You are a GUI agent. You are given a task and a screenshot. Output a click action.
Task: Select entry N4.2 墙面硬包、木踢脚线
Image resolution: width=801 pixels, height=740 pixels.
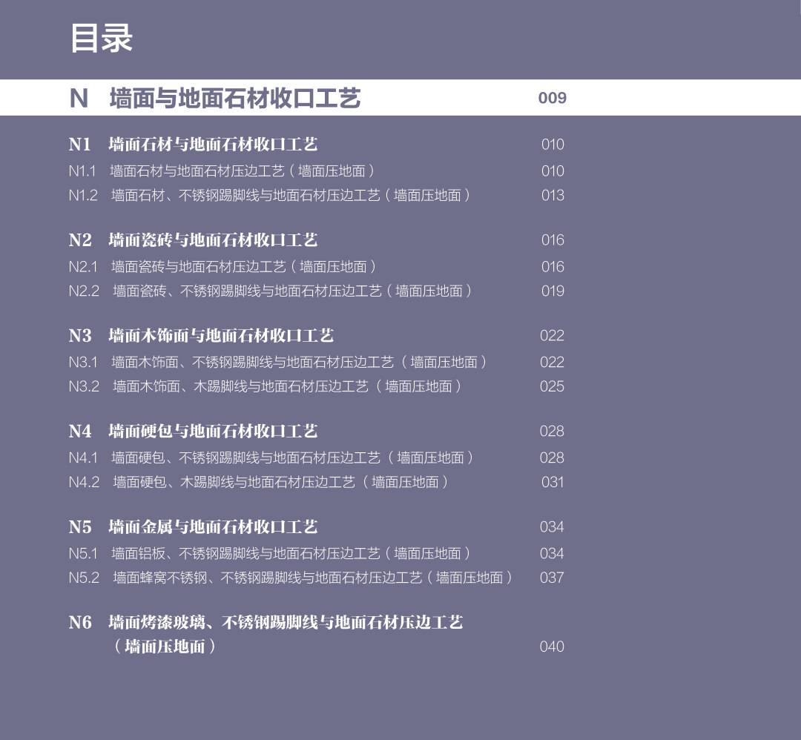coord(259,482)
